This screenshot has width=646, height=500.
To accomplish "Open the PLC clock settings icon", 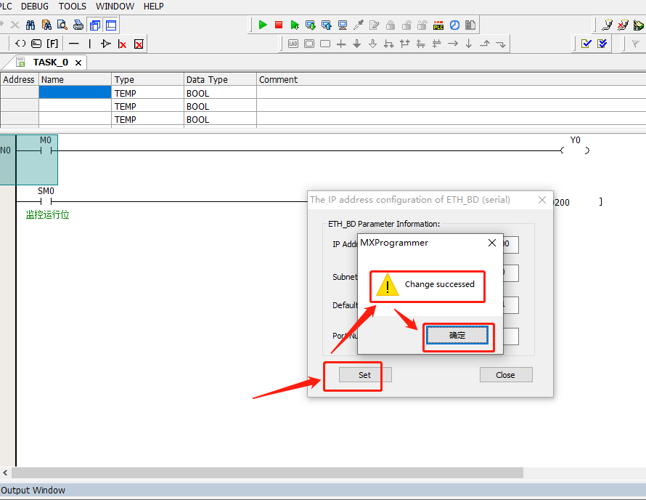I will coord(454,25).
